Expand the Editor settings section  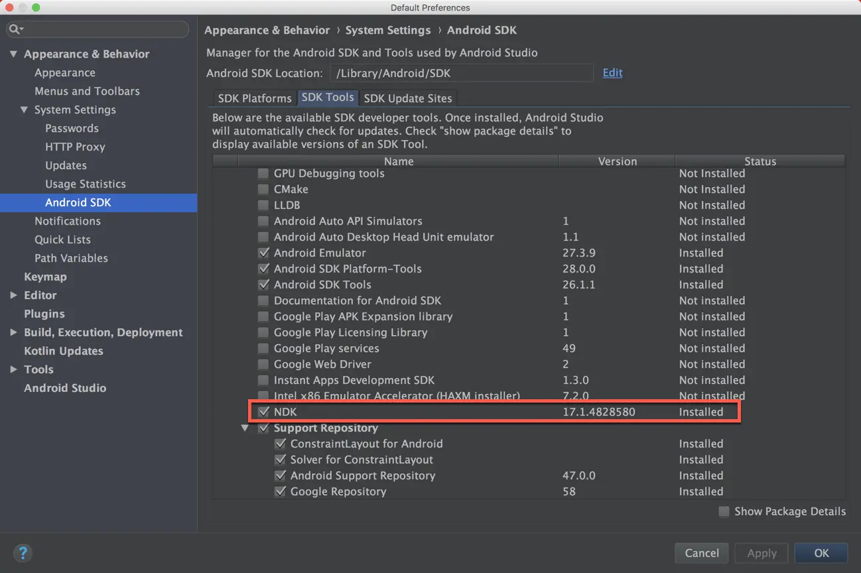click(13, 295)
